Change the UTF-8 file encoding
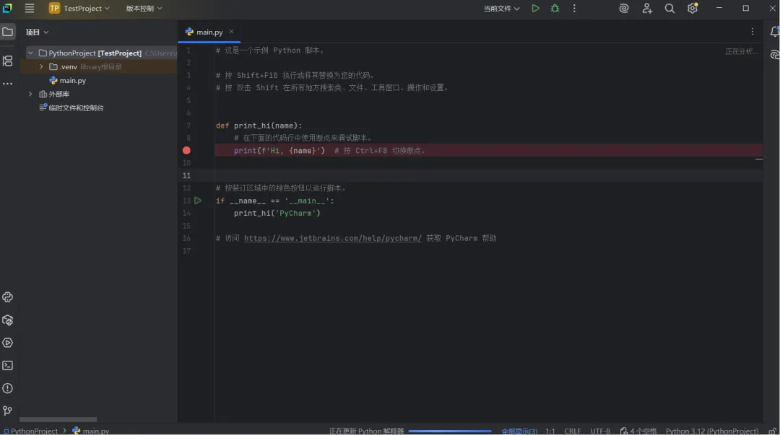 (600, 431)
